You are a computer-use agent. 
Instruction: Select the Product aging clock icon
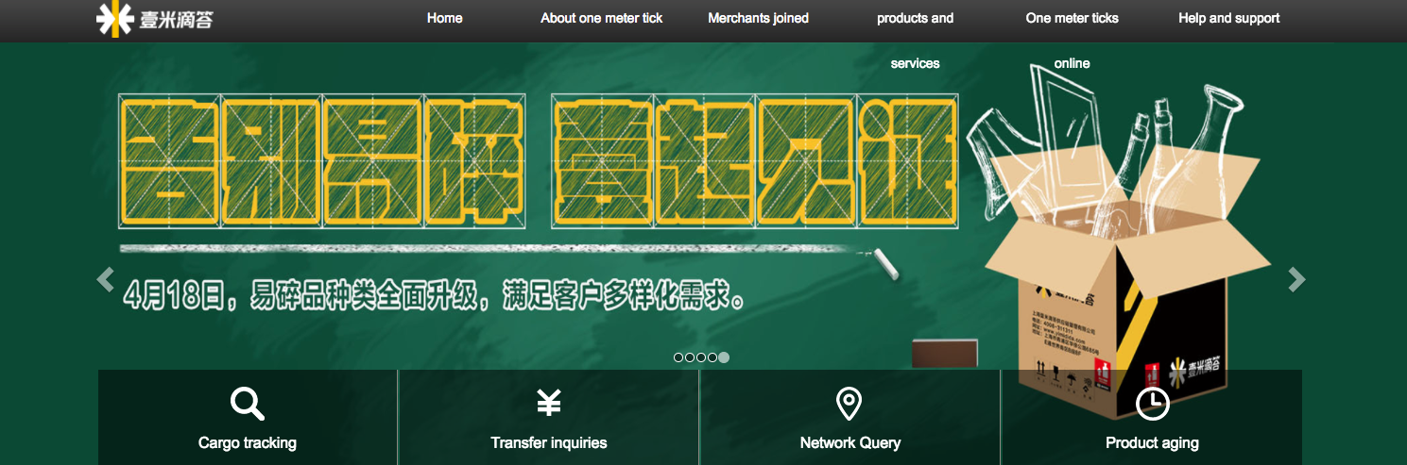[x=1152, y=404]
